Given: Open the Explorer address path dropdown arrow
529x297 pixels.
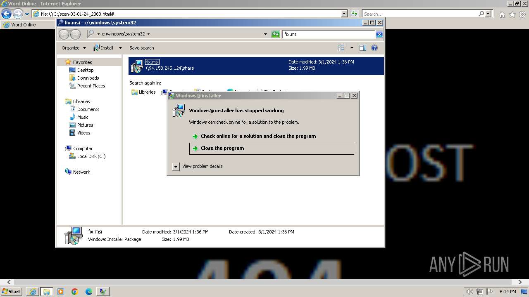Looking at the screenshot, I should pyautogui.click(x=148, y=34).
